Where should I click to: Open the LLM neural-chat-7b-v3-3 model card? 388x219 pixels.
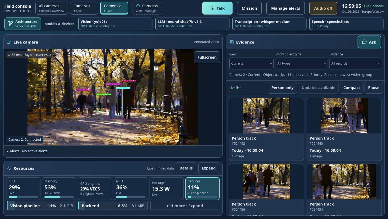192,24
